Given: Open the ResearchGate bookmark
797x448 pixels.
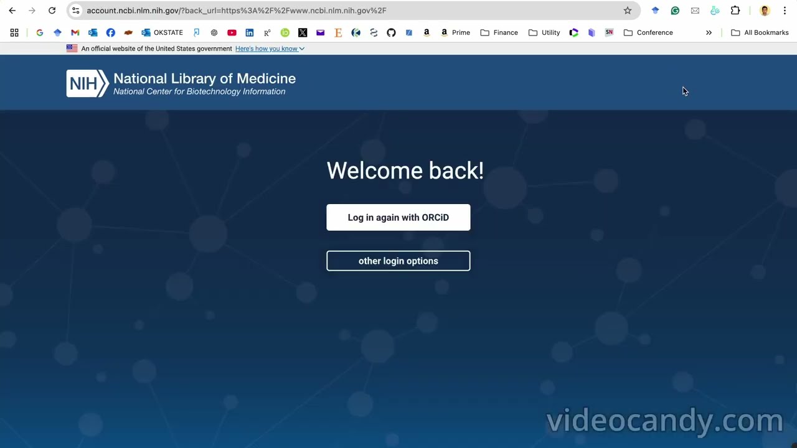Looking at the screenshot, I should pos(267,32).
